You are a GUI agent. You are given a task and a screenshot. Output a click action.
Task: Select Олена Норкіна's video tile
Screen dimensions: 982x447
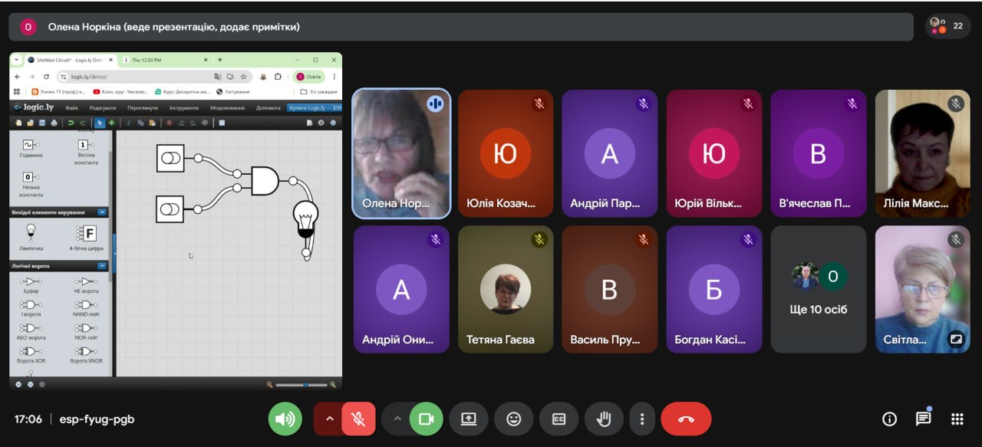tap(401, 153)
